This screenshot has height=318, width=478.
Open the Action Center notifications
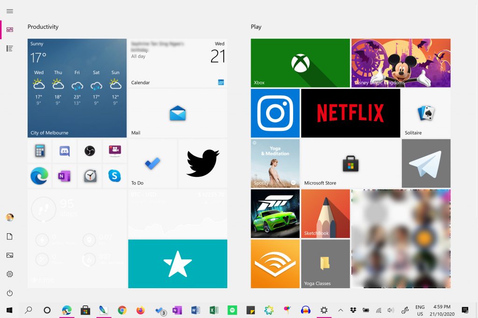coord(465,310)
